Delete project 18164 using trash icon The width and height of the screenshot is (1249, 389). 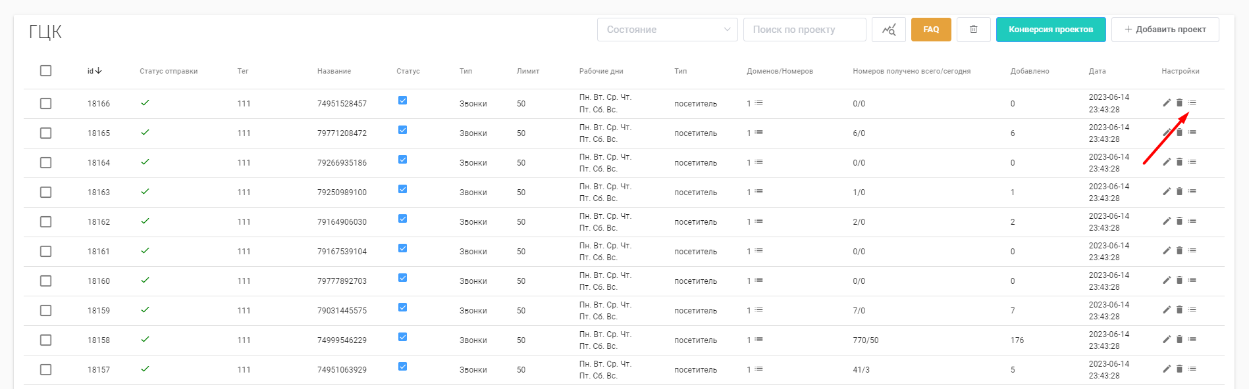click(1179, 162)
